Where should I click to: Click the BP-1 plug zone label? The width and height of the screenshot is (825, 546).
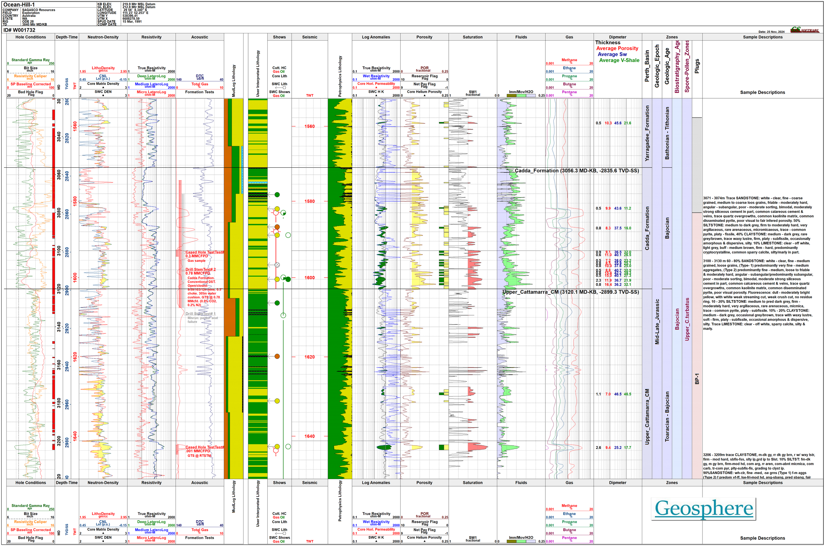coord(697,379)
